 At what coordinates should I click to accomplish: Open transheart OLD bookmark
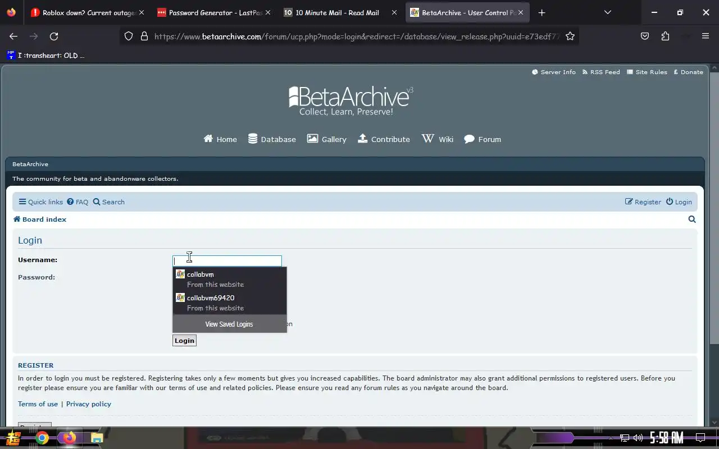coord(45,55)
